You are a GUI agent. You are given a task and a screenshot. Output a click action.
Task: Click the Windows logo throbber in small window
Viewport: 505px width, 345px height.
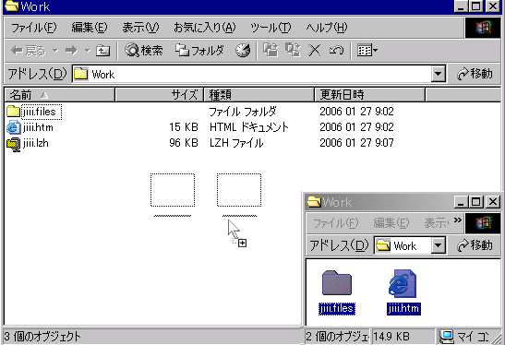tap(483, 222)
